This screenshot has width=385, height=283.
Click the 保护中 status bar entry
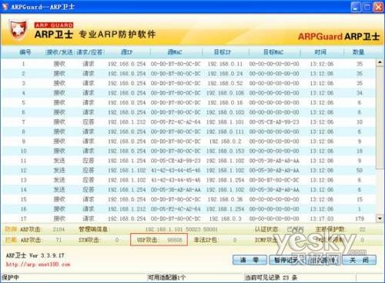click(11, 278)
